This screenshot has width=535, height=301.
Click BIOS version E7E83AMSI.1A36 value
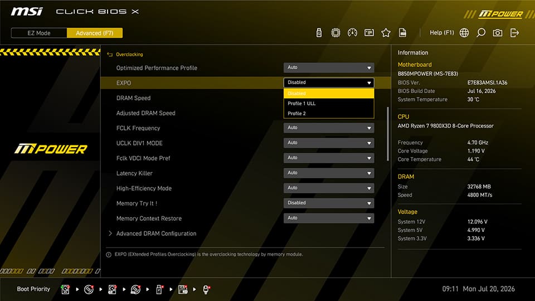(487, 82)
